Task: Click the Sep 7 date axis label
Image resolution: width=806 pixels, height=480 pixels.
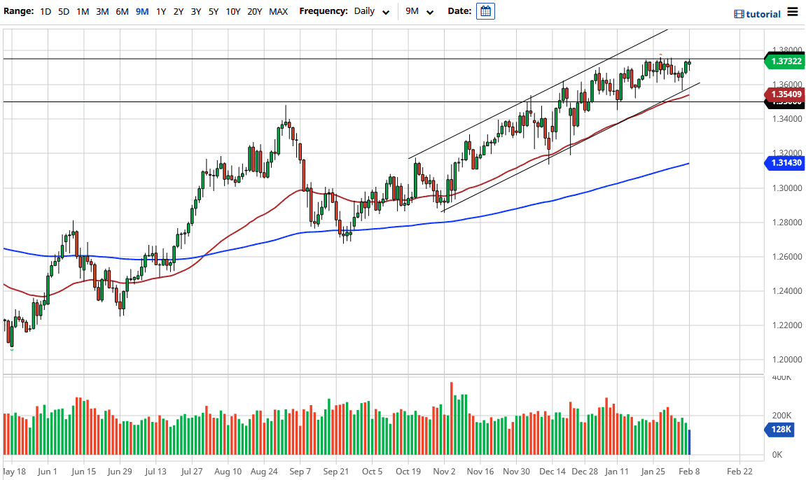Action: (x=300, y=472)
